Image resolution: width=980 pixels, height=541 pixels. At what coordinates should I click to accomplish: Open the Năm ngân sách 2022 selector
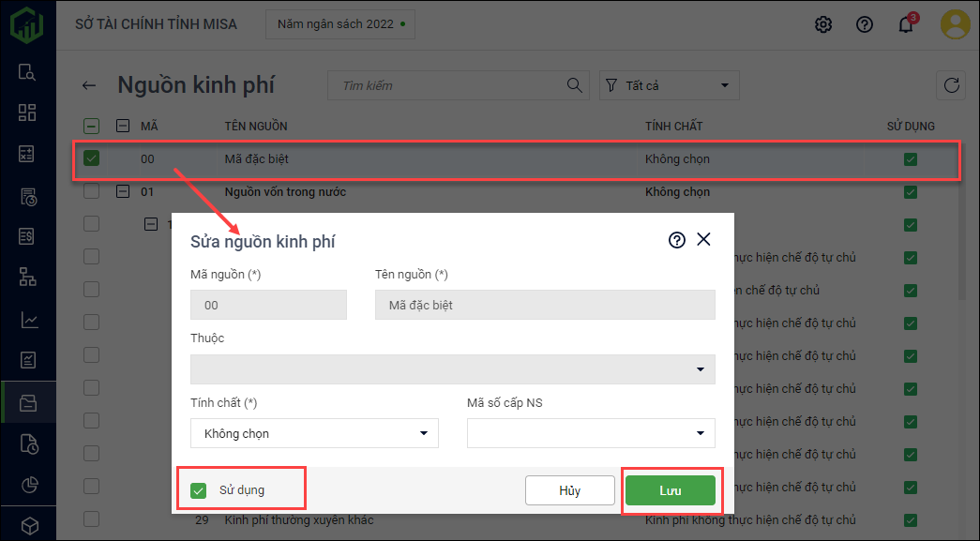coord(340,24)
